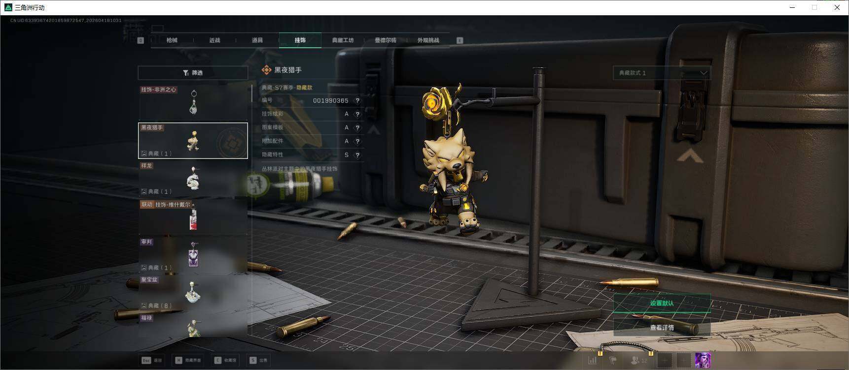
Task: Click the Q key previous-tab icon
Action: [x=141, y=40]
